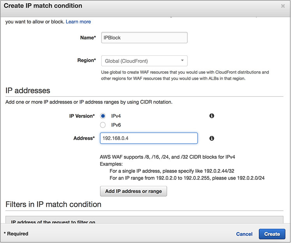Click the blue Create button
This screenshot has width=291, height=243.
(x=272, y=234)
